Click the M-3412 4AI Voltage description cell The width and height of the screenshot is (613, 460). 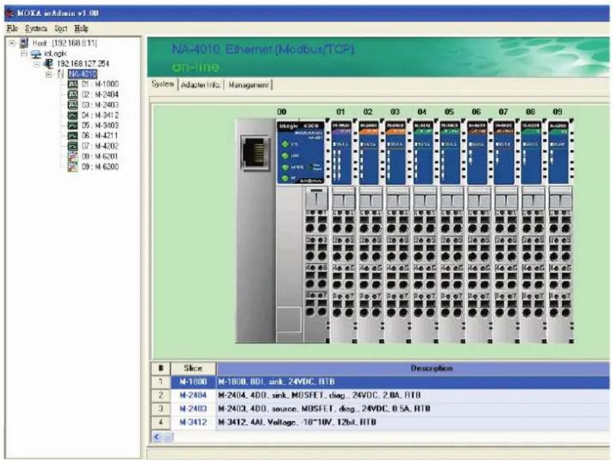(x=413, y=422)
